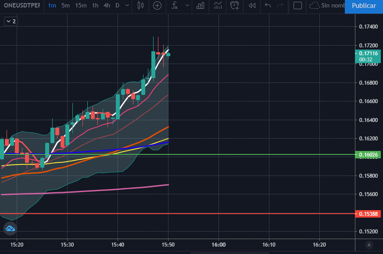Select the 1m timeframe

[52, 5]
